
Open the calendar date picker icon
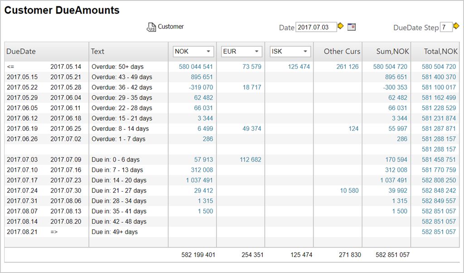pos(352,27)
